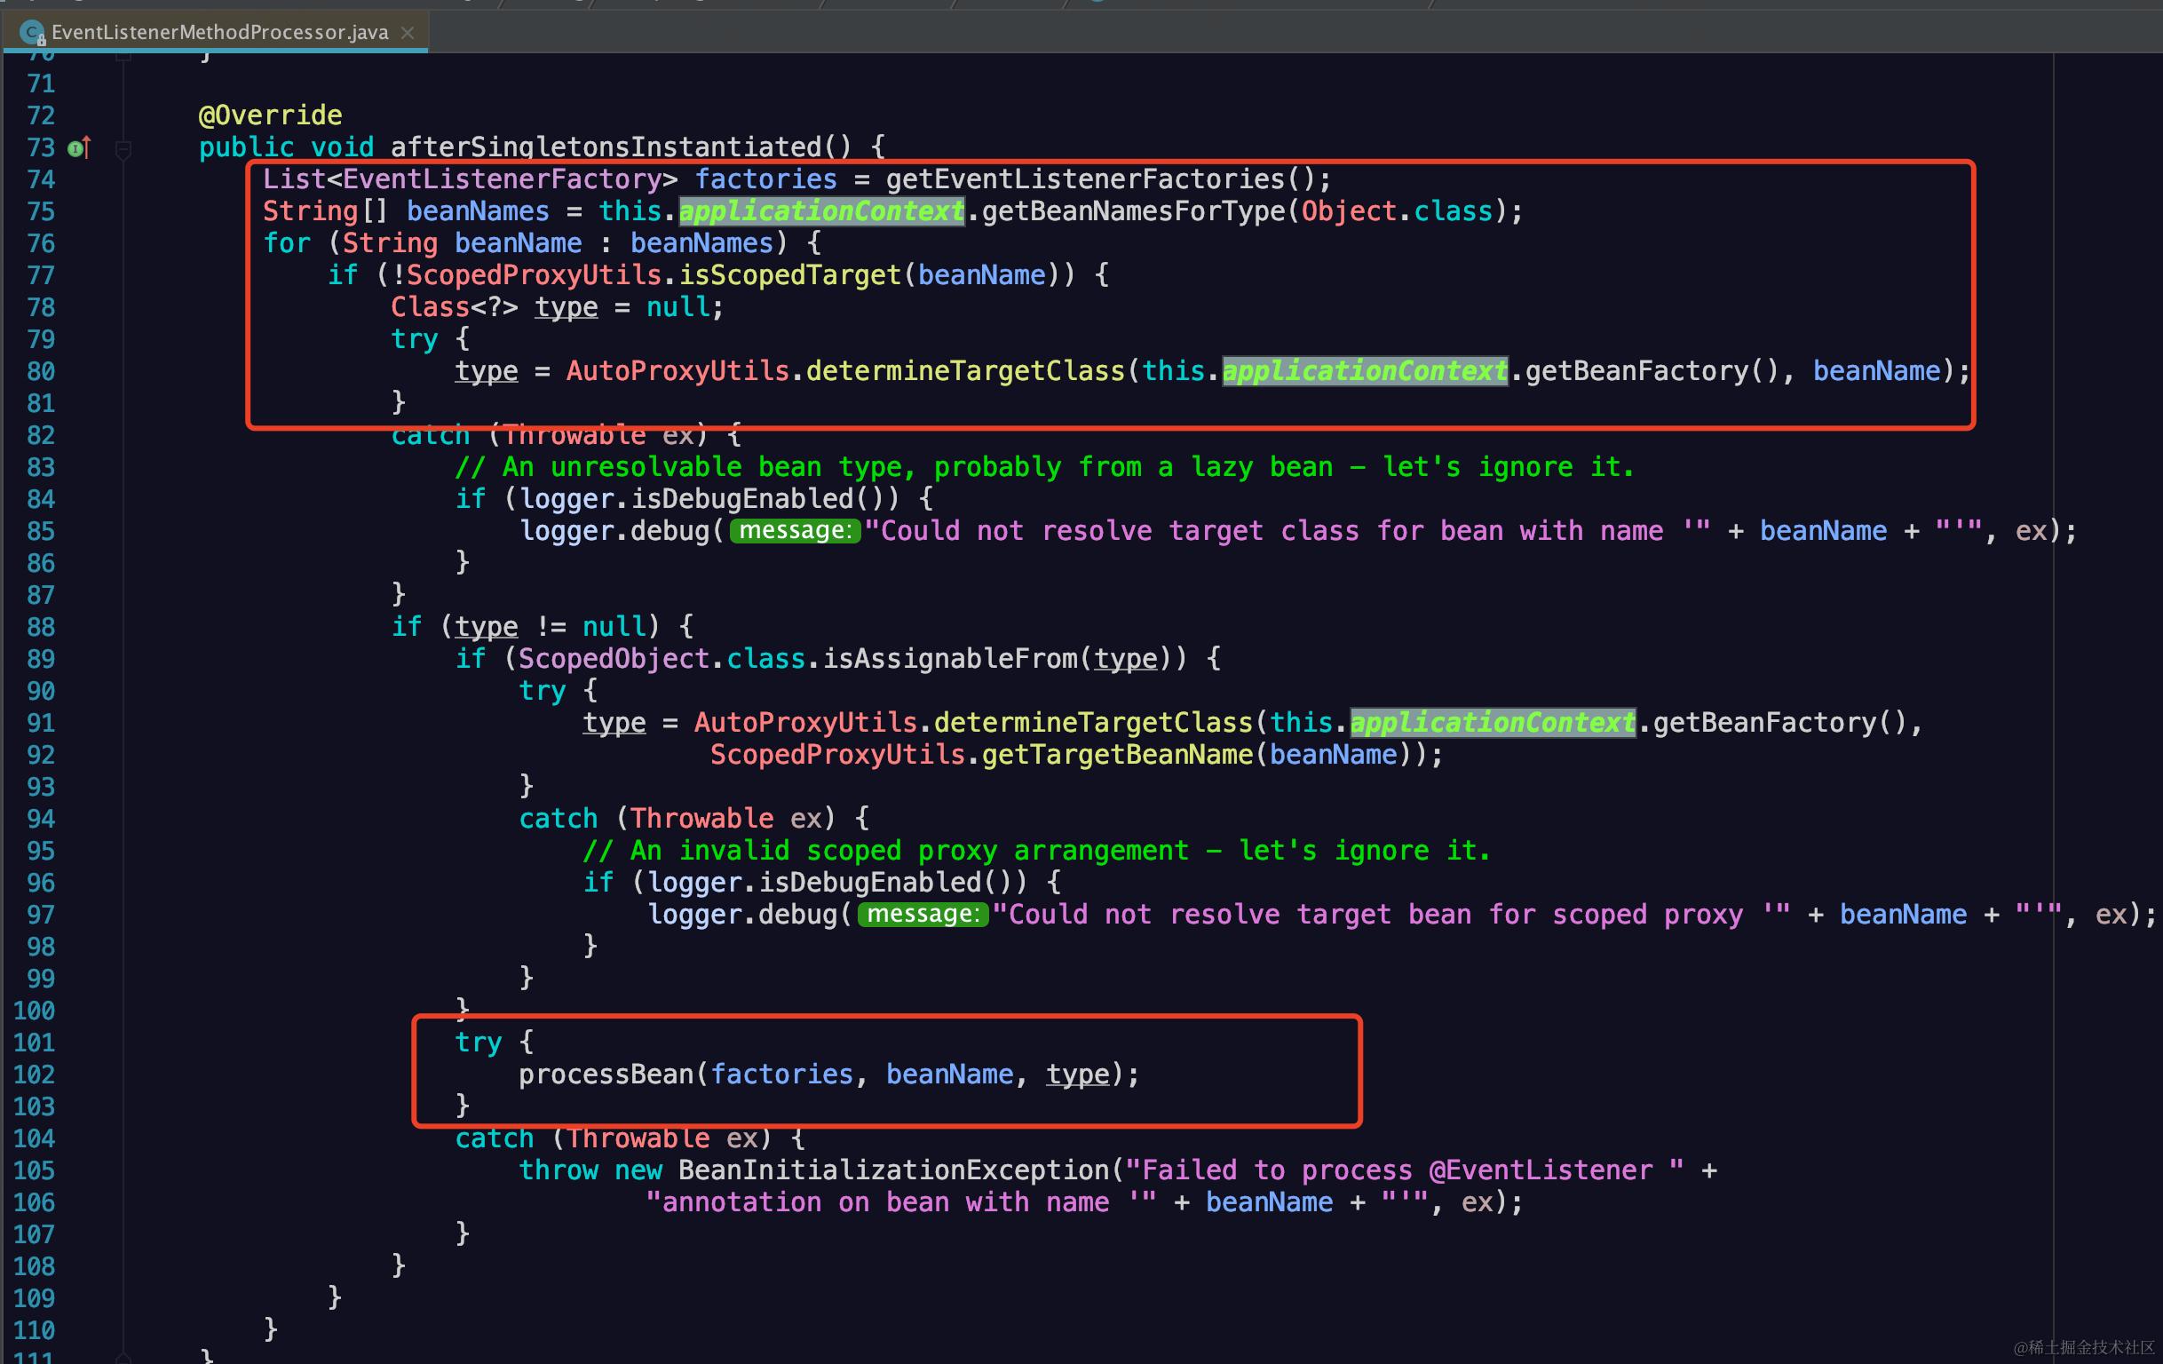This screenshot has height=1364, width=2163.
Task: Click getEventListenerFactories call on line 74
Action: pos(1085,179)
